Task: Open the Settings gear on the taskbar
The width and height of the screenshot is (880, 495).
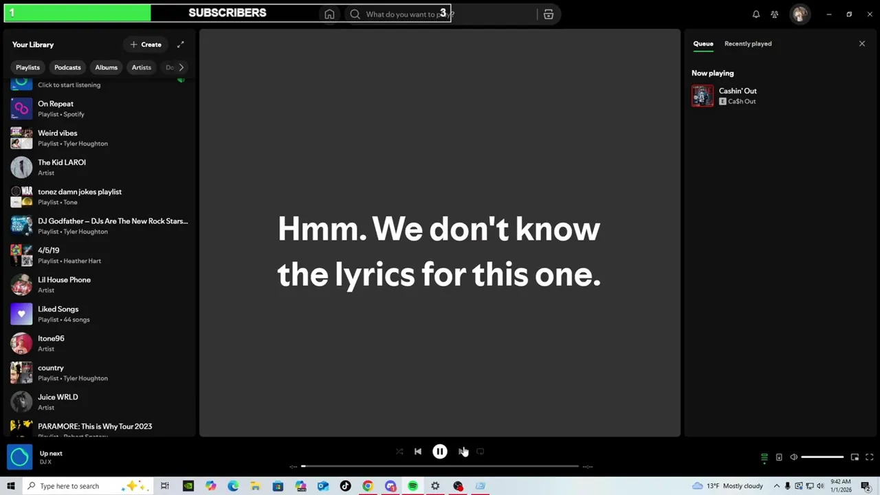Action: [435, 486]
